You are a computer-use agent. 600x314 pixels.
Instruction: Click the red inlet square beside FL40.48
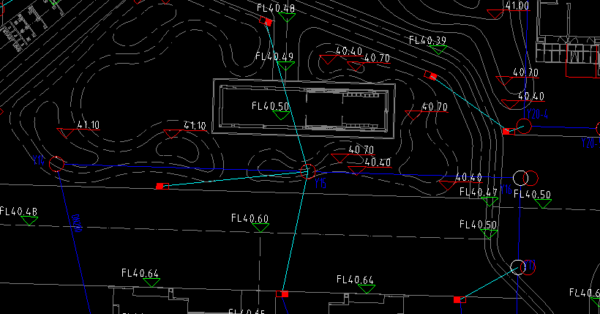click(x=266, y=21)
